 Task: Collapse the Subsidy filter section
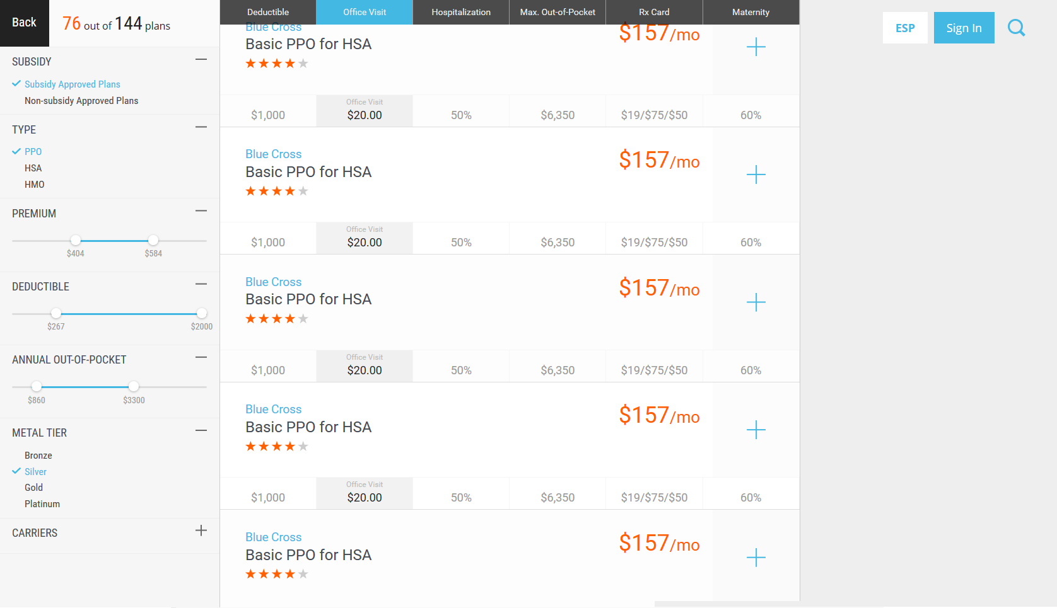pyautogui.click(x=201, y=59)
